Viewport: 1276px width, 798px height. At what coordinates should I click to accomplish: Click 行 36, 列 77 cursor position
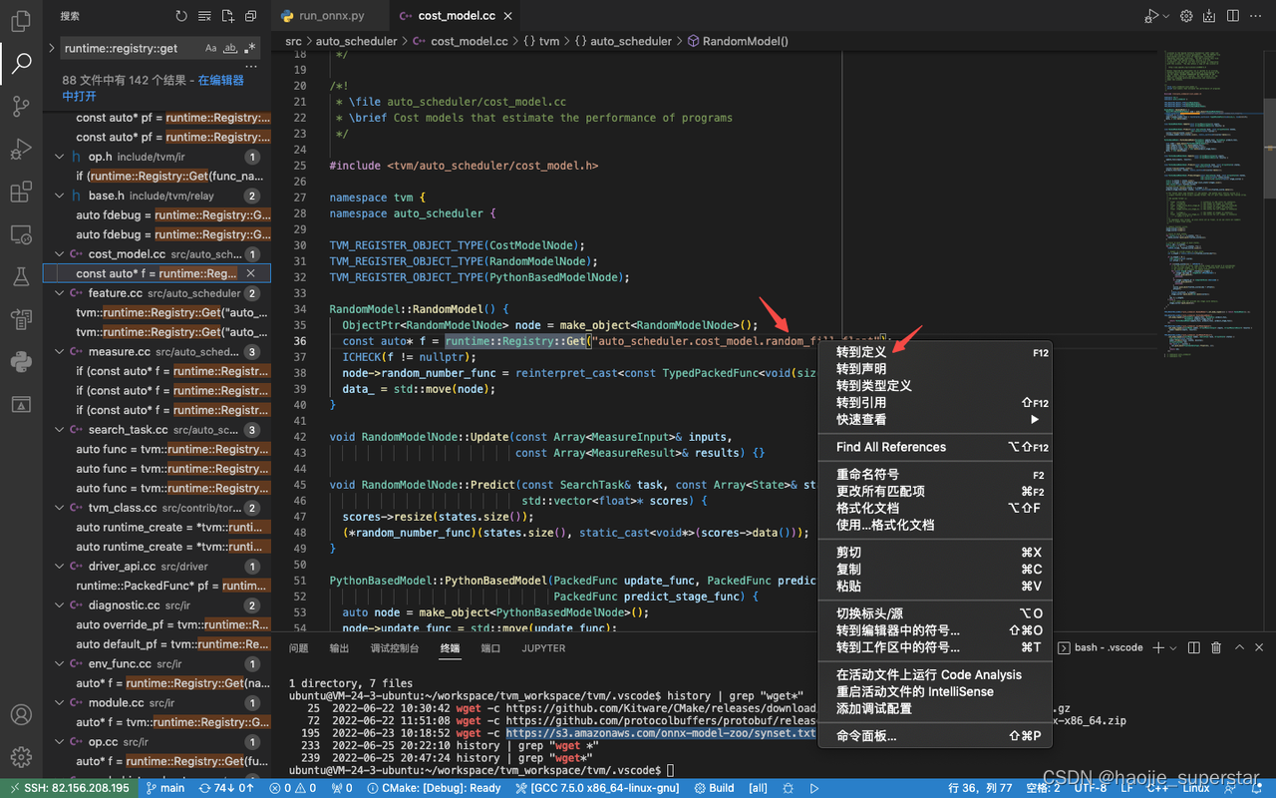coord(978,788)
